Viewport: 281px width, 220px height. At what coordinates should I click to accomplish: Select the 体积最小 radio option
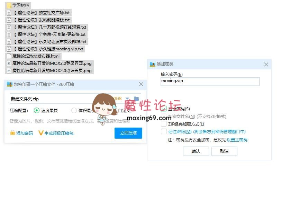click(74, 110)
